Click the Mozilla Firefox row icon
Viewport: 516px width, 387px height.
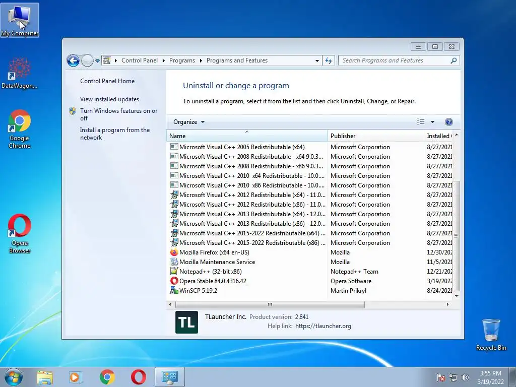pyautogui.click(x=174, y=252)
